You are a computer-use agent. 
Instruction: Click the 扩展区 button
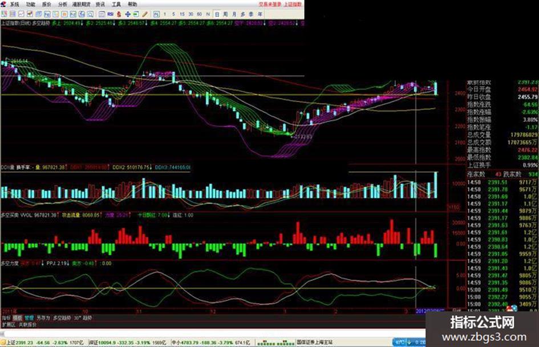tap(9, 324)
